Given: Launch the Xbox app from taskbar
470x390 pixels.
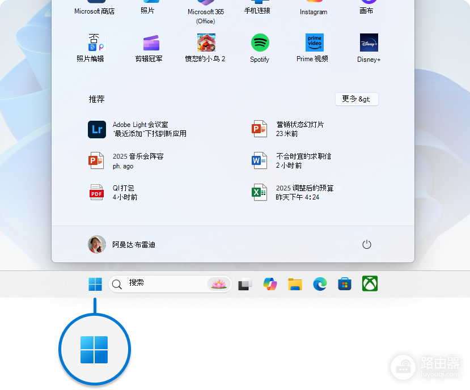Looking at the screenshot, I should click(370, 283).
